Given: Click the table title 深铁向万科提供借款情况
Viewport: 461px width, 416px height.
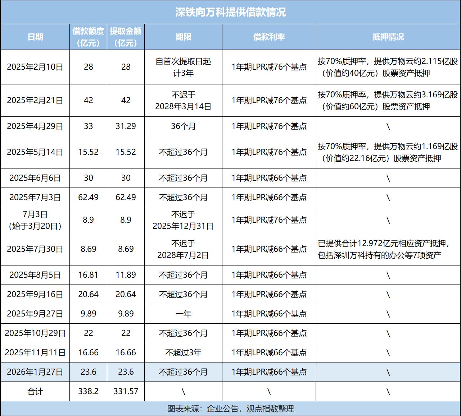Looking at the screenshot, I should [x=230, y=11].
